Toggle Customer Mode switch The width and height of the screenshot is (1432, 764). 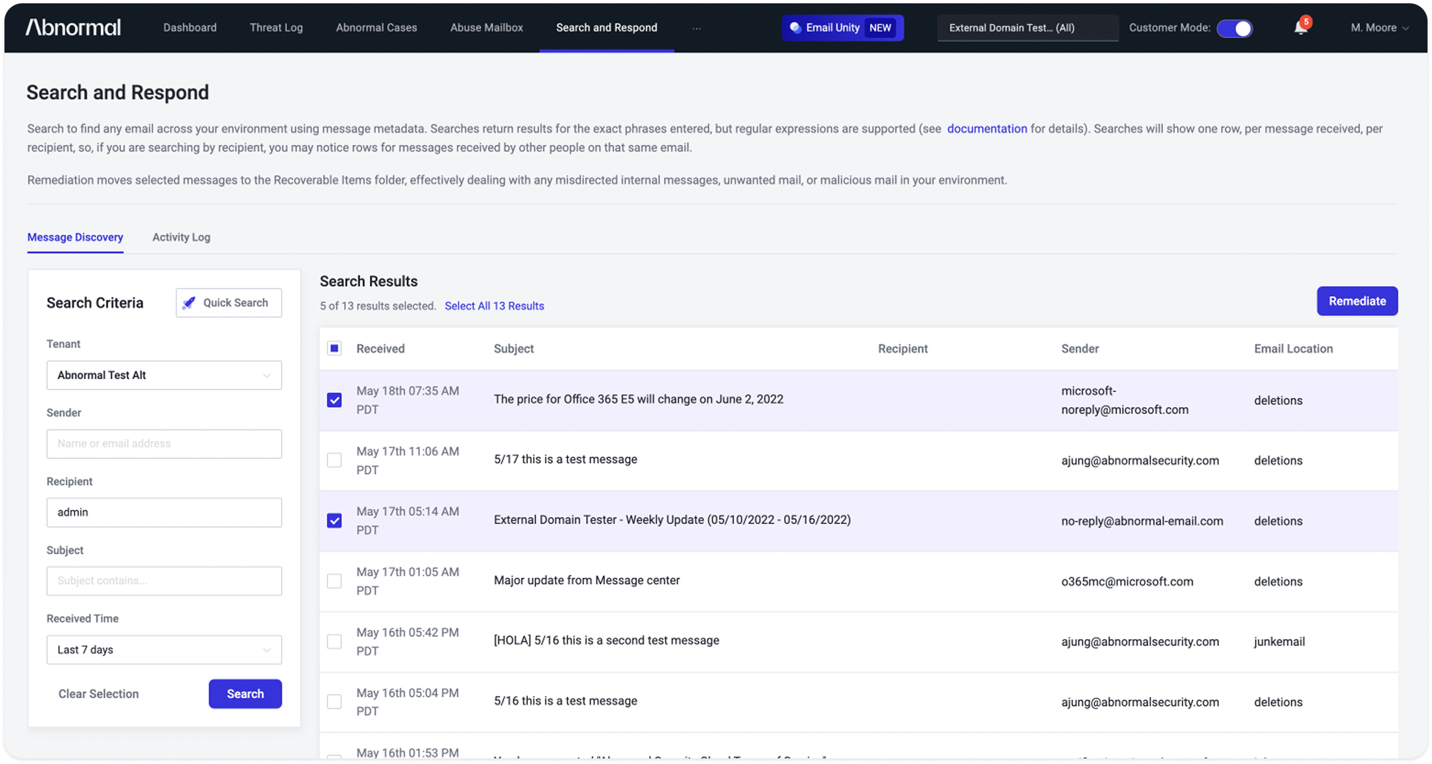(x=1234, y=28)
